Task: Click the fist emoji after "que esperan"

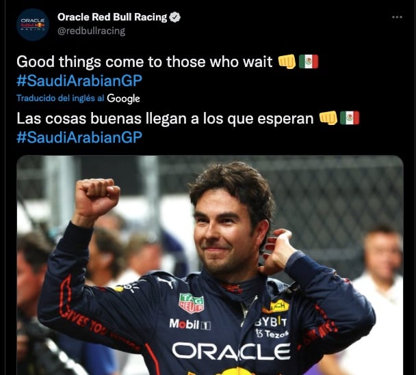Action: 328,118
